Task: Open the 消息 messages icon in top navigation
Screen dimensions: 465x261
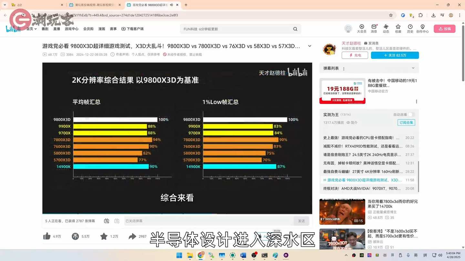Action: 374,29
